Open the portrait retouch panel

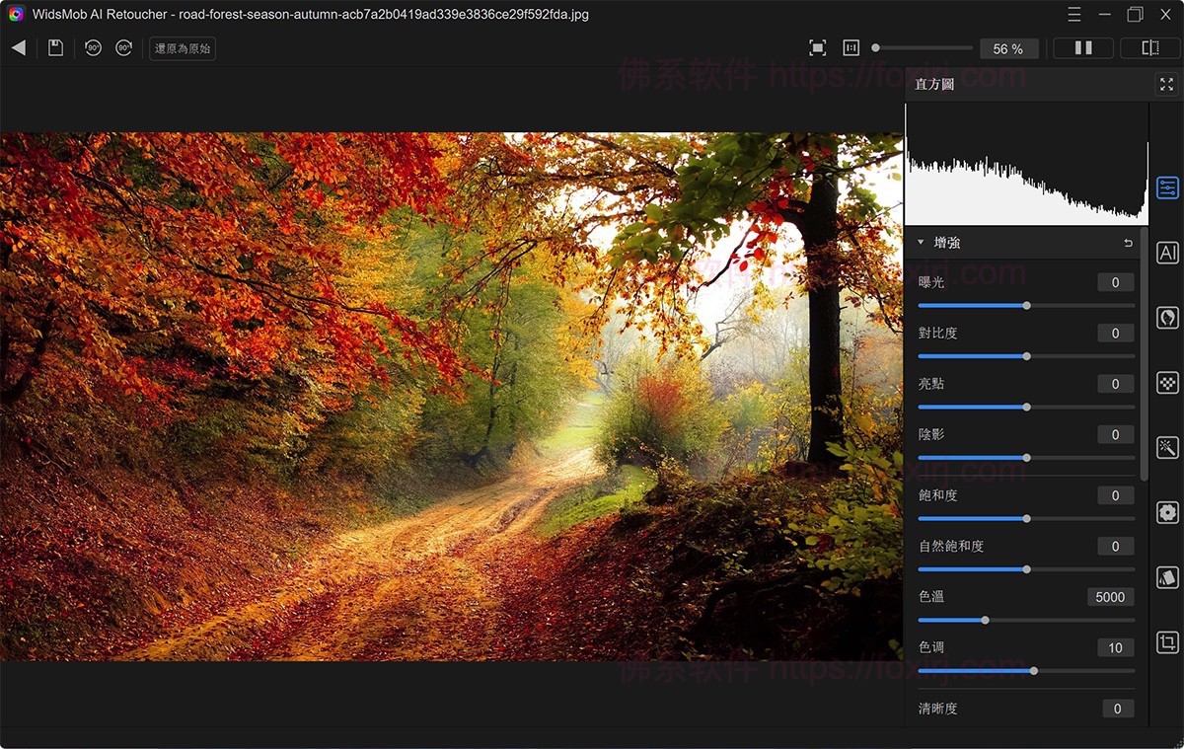(x=1167, y=318)
